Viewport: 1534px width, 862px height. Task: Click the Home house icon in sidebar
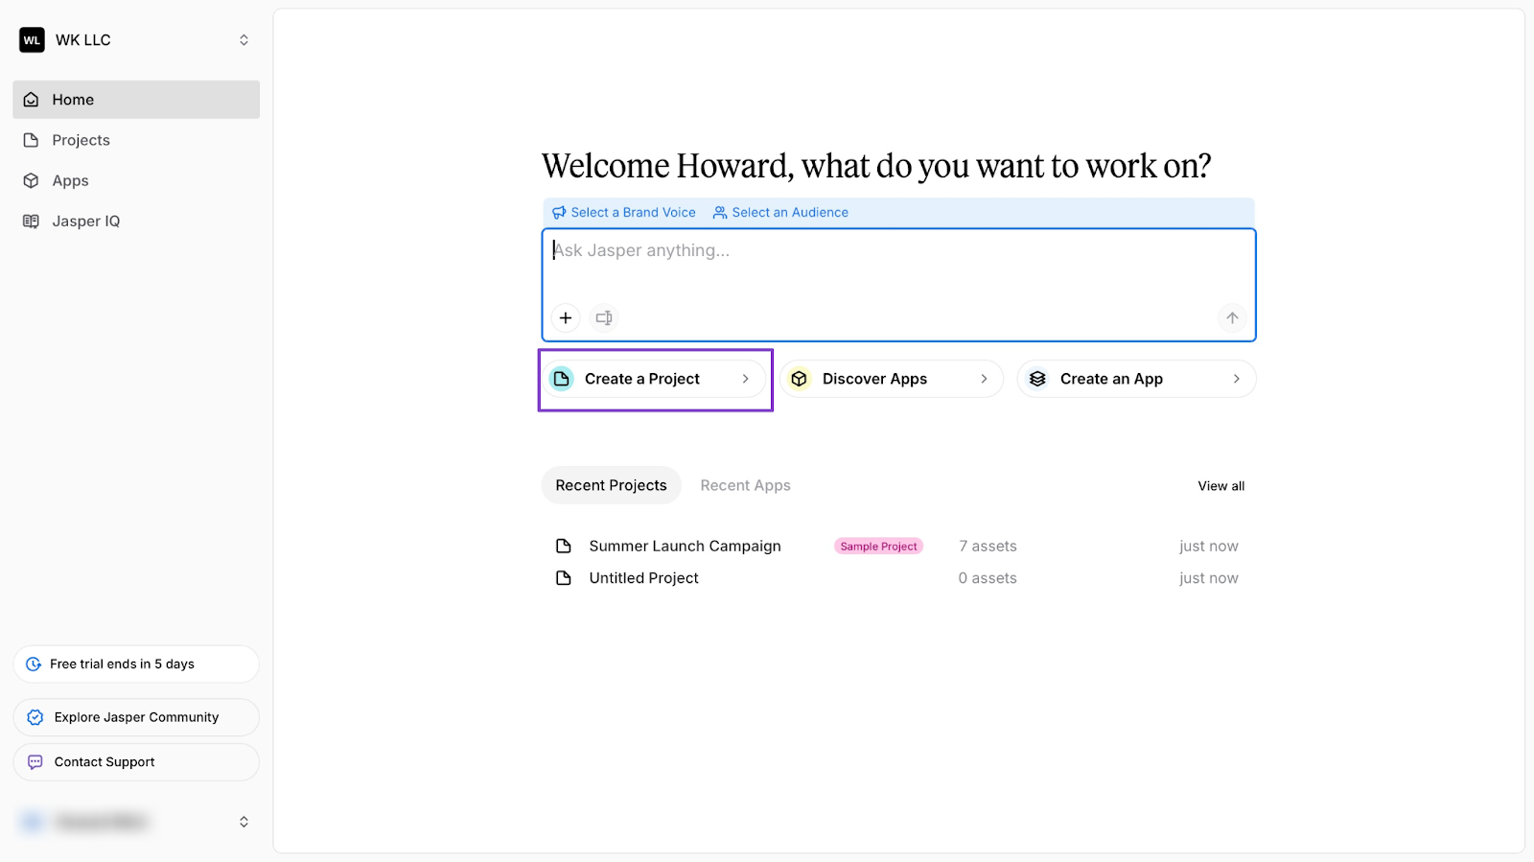tap(31, 100)
